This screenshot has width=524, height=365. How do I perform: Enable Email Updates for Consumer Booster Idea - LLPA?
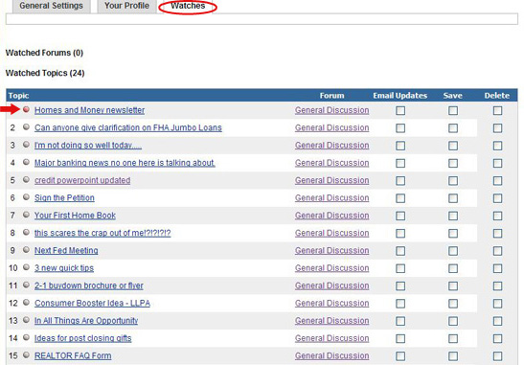tap(400, 304)
